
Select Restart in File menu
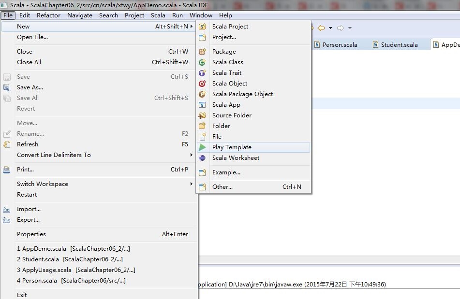99,195
